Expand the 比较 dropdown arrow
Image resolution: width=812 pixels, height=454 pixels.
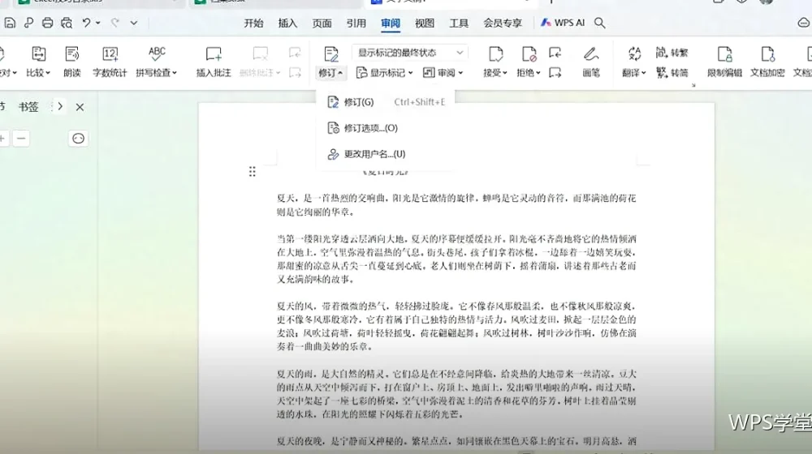point(48,73)
